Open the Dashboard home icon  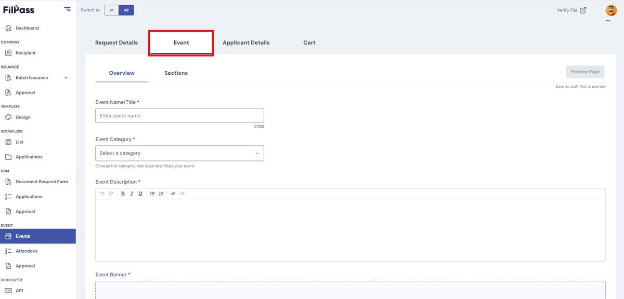pyautogui.click(x=8, y=28)
